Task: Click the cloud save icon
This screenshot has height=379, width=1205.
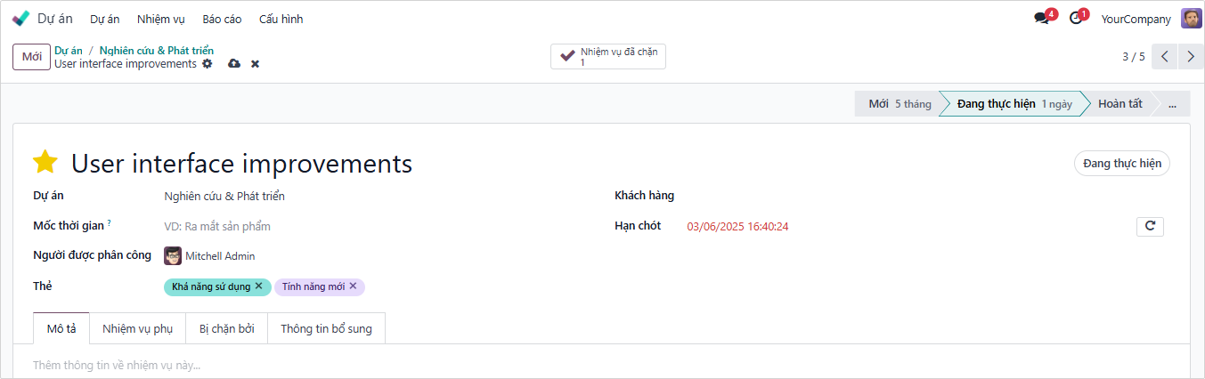Action: coord(234,64)
